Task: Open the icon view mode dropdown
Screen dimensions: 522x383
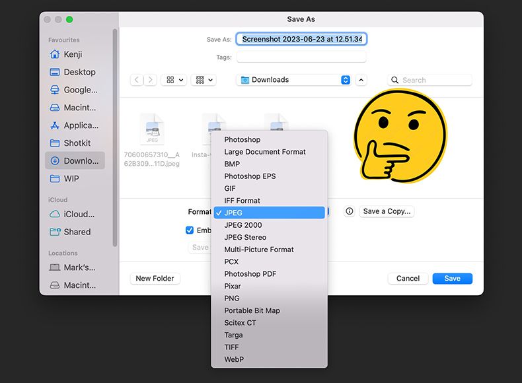Action: (x=174, y=80)
